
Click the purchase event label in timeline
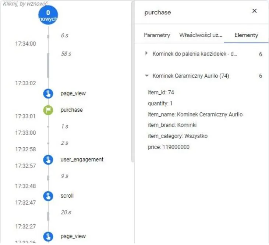[71, 110]
